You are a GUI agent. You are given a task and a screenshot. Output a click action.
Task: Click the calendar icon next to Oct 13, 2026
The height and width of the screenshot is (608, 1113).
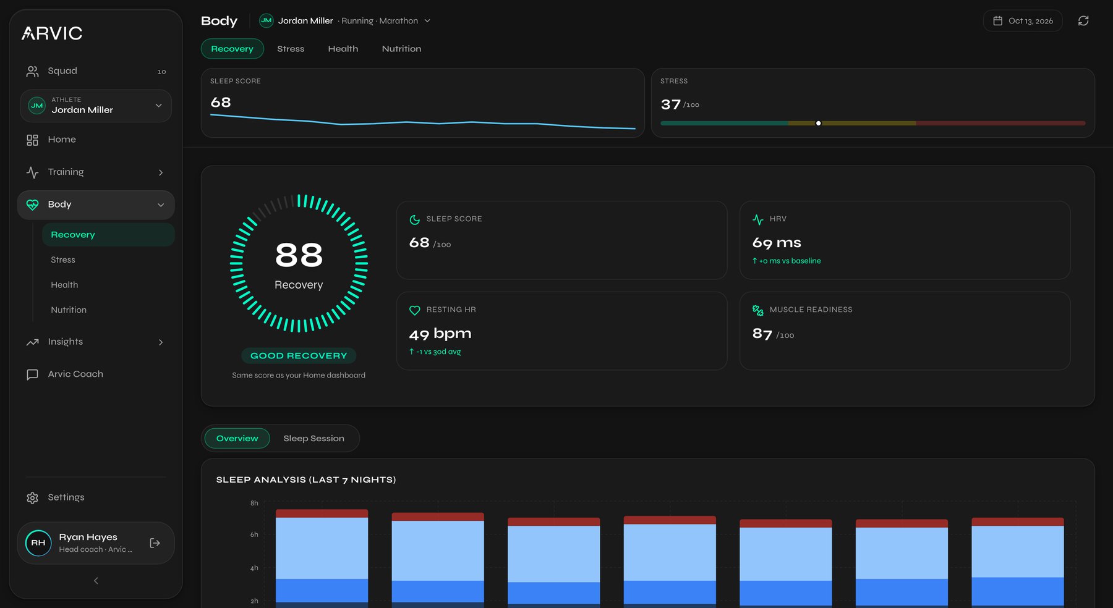pyautogui.click(x=997, y=21)
